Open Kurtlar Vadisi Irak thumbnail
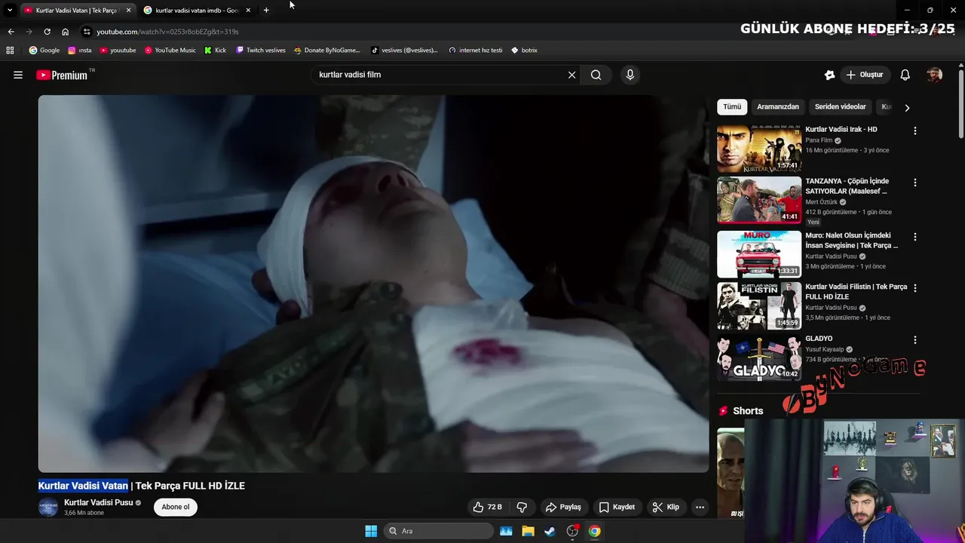Viewport: 965px width, 543px height. [x=759, y=149]
